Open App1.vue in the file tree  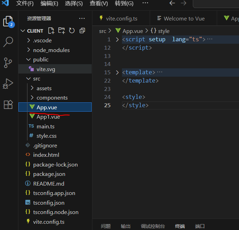click(55, 117)
